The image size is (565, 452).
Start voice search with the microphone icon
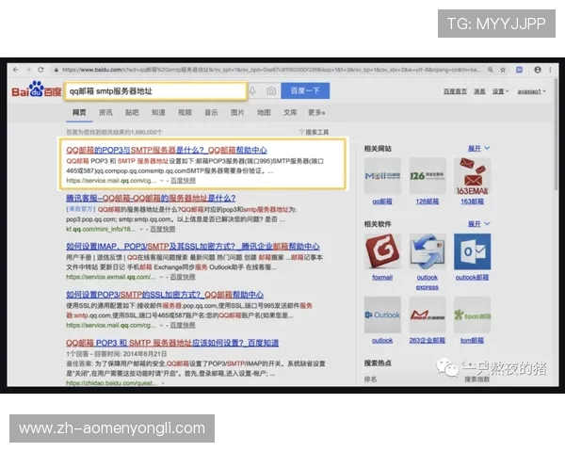(253, 91)
